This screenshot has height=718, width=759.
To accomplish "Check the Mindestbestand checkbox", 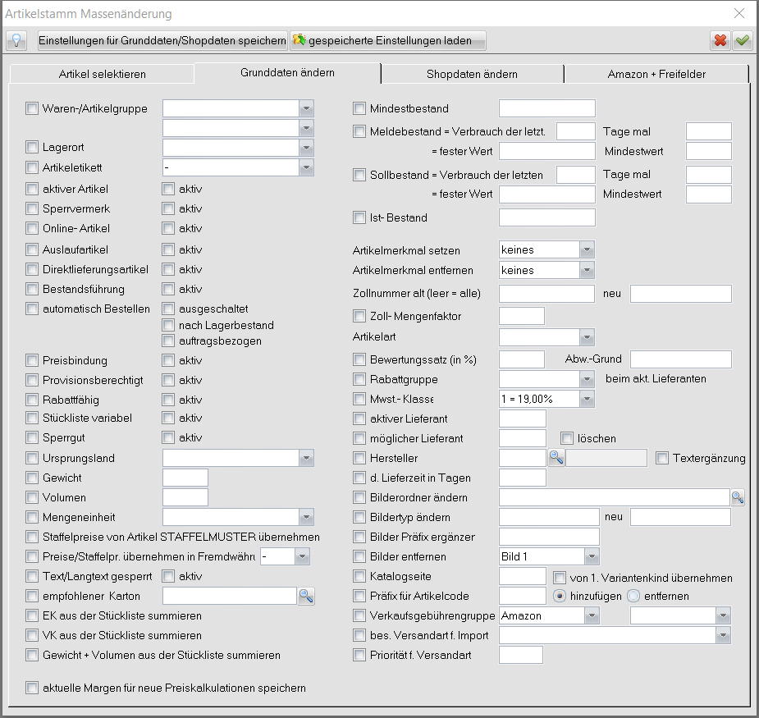I will (359, 108).
